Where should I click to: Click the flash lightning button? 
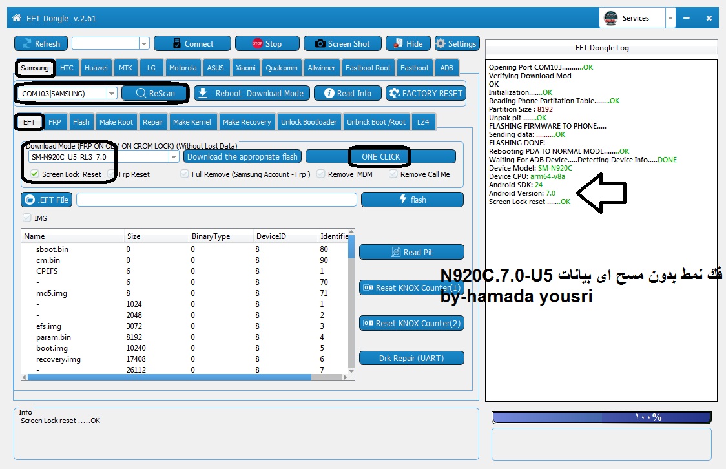coord(412,200)
